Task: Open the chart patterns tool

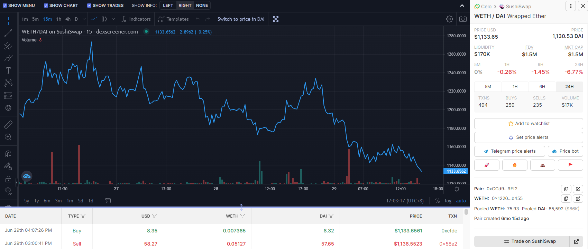Action: tap(8, 83)
